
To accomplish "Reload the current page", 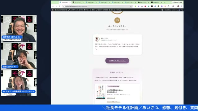I will tap(60, 6).
